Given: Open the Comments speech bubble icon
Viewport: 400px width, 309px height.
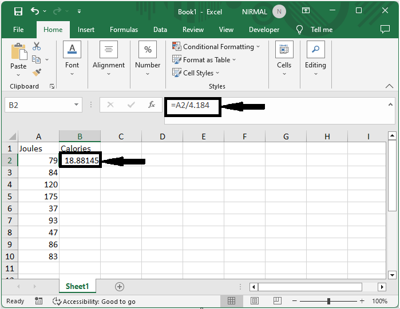Looking at the screenshot, I should (x=385, y=29).
